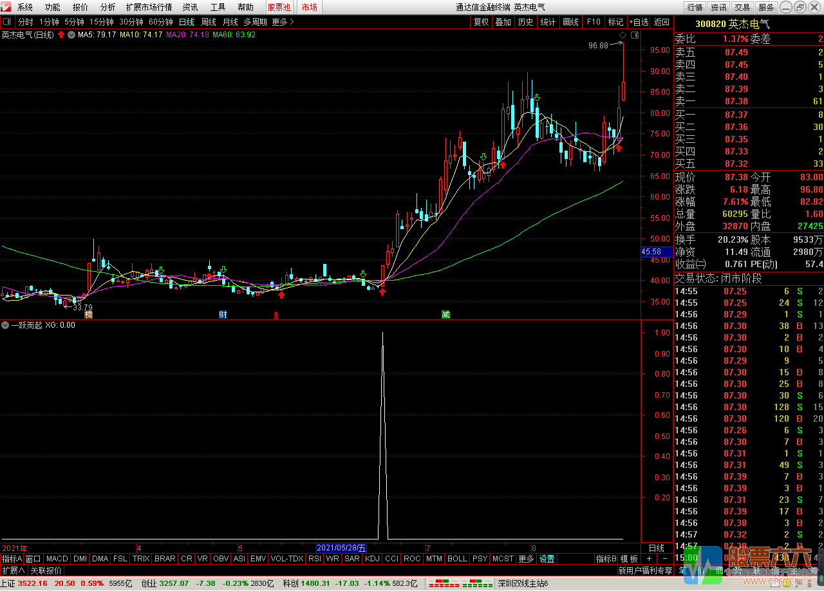Image resolution: width=824 pixels, height=591 pixels.
Task: Open the 功能 menu
Action: 53,8
